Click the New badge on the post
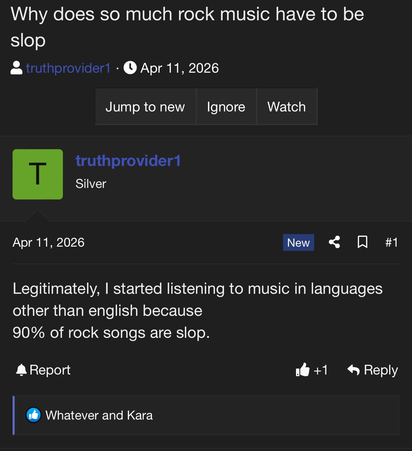The image size is (412, 451). pos(298,242)
